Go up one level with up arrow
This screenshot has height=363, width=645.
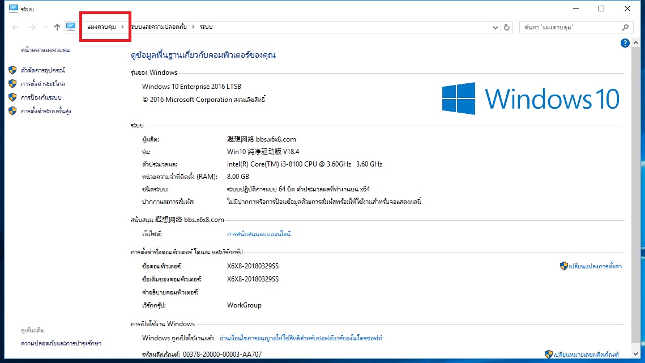57,27
